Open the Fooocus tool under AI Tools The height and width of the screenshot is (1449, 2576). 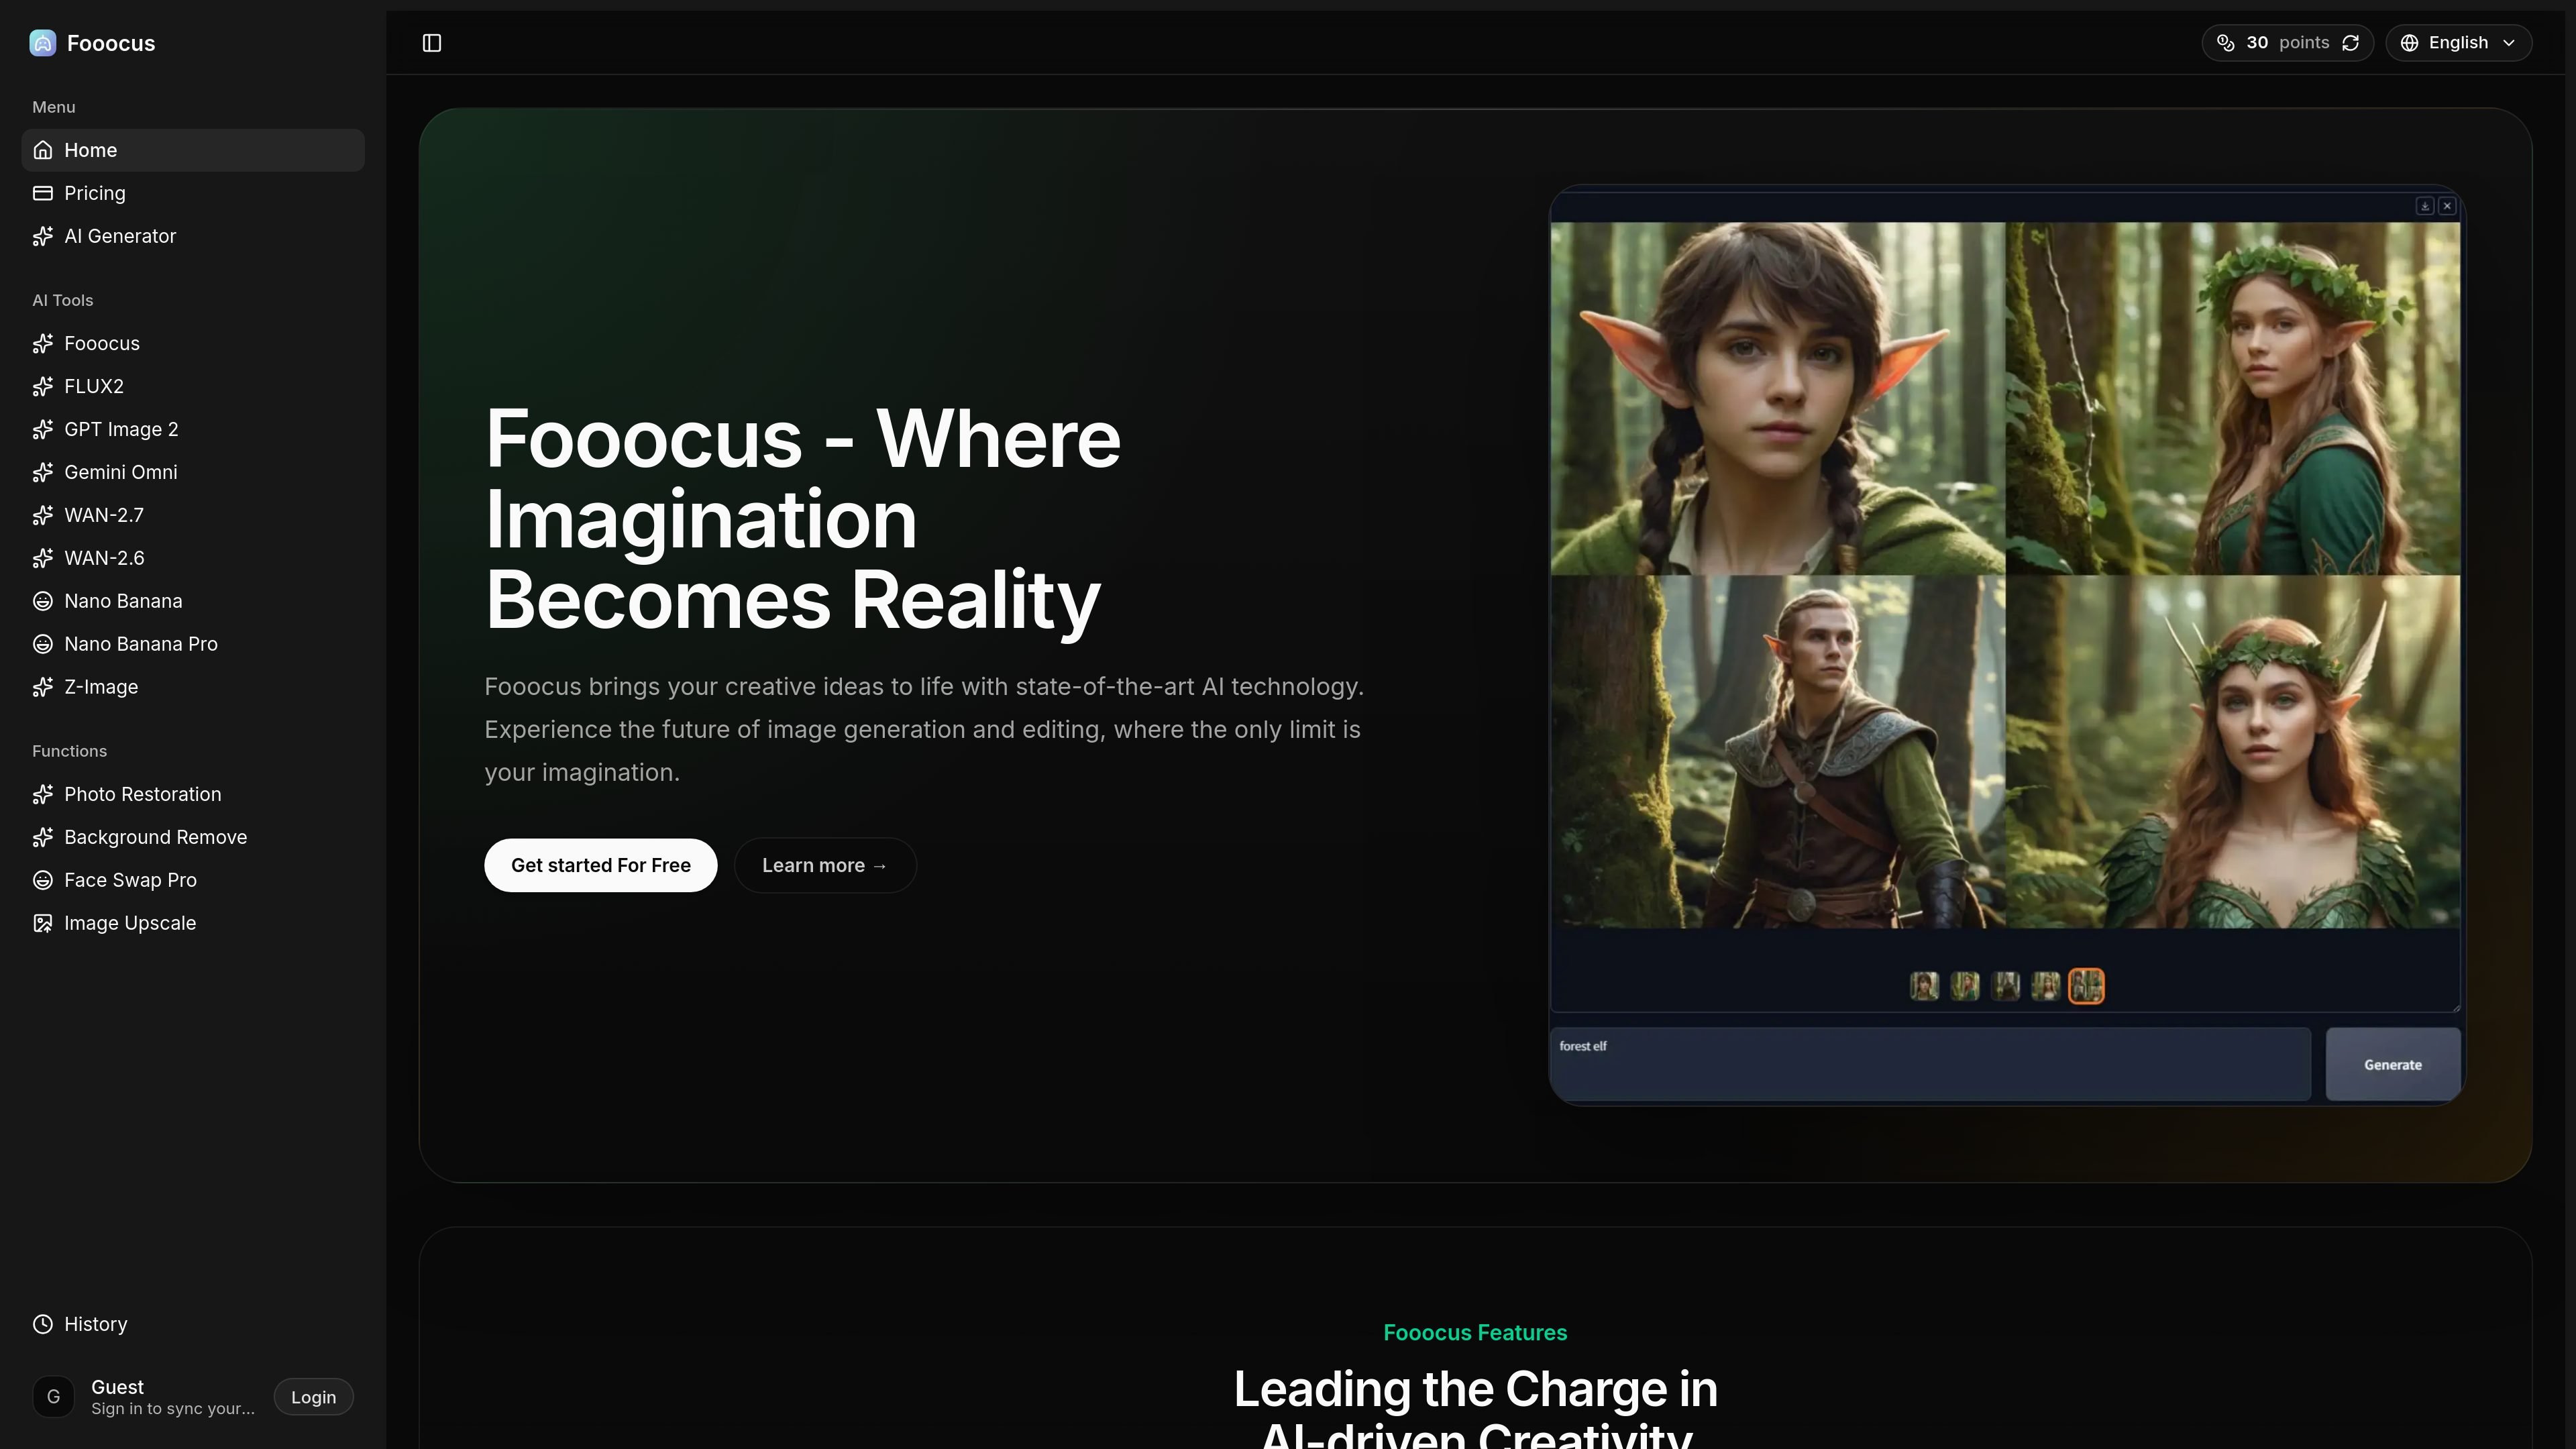[x=193, y=343]
